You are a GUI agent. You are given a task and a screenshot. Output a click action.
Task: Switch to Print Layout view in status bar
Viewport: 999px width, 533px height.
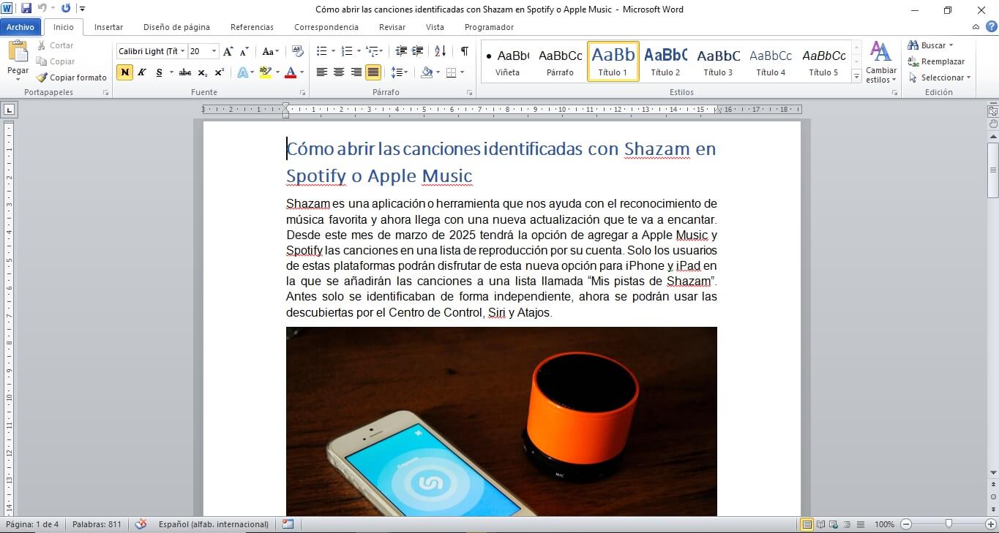[807, 524]
